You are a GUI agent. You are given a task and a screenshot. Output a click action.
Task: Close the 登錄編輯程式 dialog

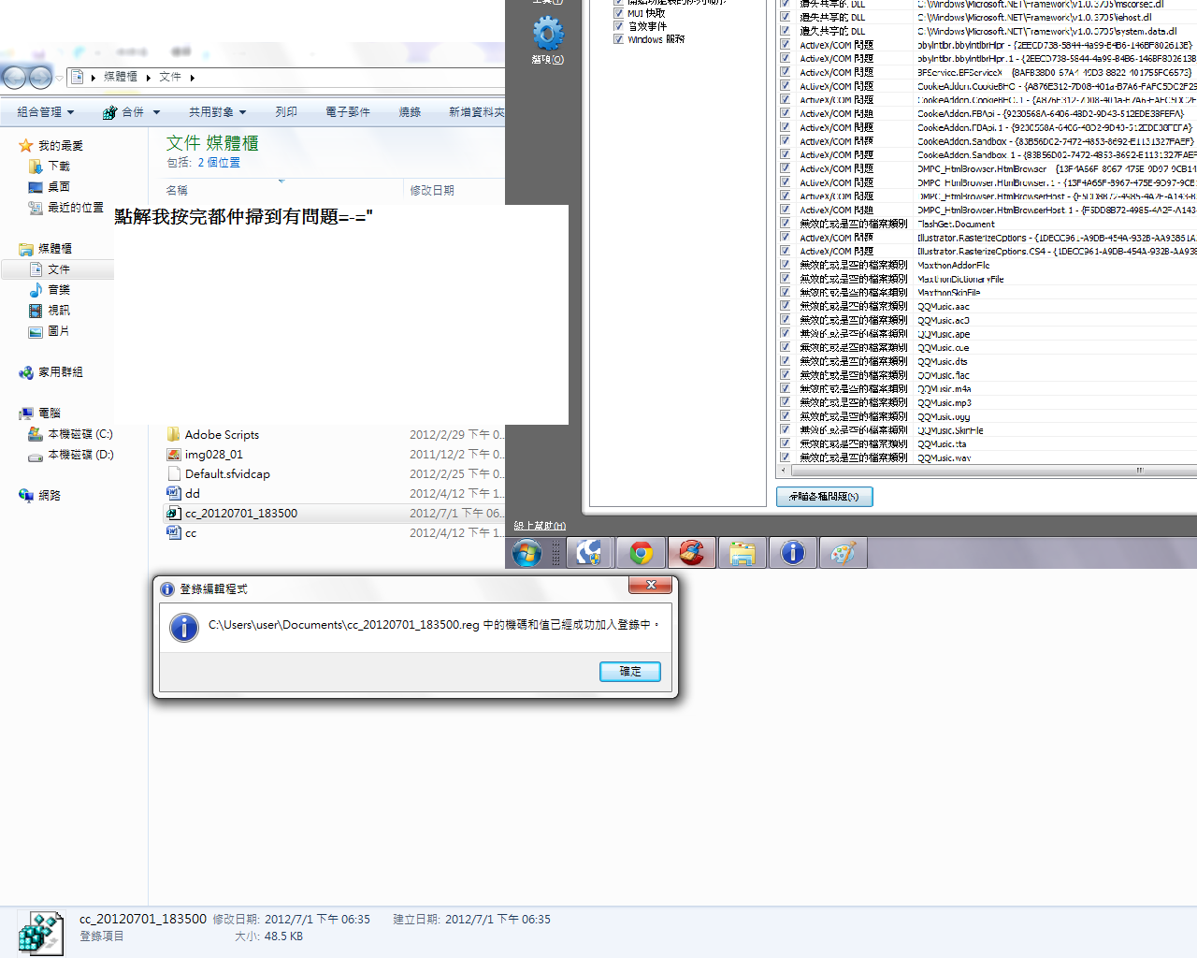650,586
